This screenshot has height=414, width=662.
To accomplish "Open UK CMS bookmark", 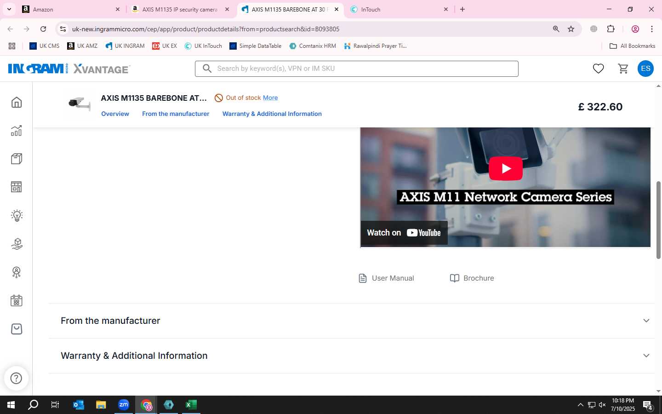I will pos(45,46).
